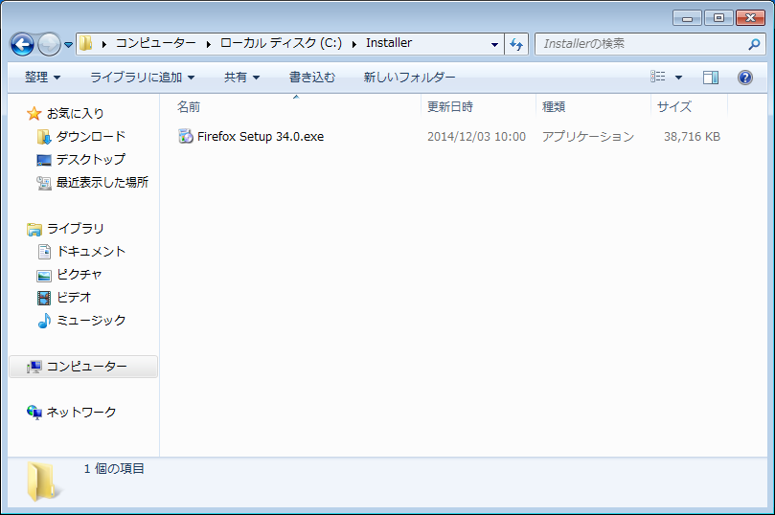Image resolution: width=775 pixels, height=515 pixels.
Task: Select ローカル ディスク (C:) breadcrumb segment
Action: pyautogui.click(x=281, y=43)
